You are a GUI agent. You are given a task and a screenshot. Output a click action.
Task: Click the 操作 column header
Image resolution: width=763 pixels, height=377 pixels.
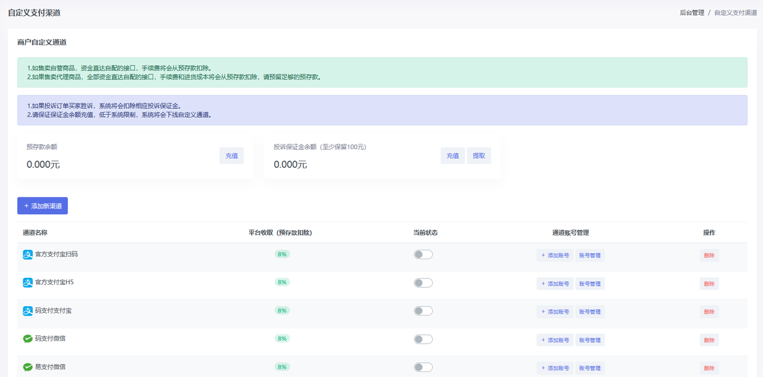tap(709, 233)
